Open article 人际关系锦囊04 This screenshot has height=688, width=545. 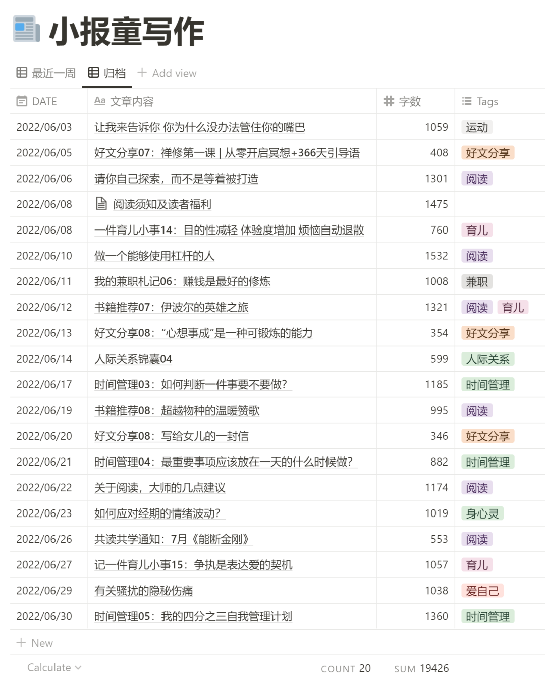click(133, 359)
